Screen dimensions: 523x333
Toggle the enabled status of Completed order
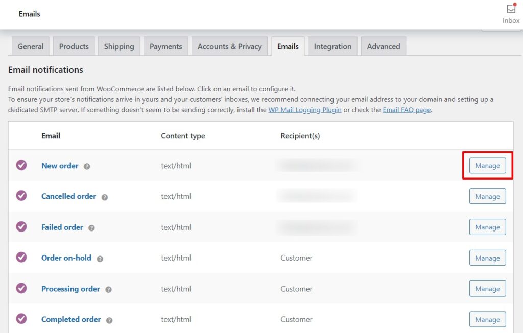point(21,319)
